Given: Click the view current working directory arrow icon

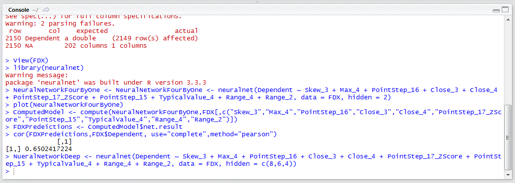Looking at the screenshot, I should (x=46, y=10).
